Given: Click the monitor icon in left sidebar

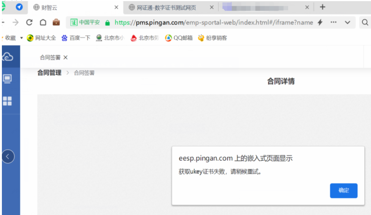Looking at the screenshot, I should click(7, 79).
